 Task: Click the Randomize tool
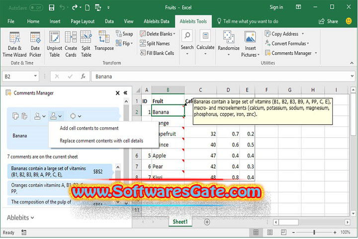[229, 43]
